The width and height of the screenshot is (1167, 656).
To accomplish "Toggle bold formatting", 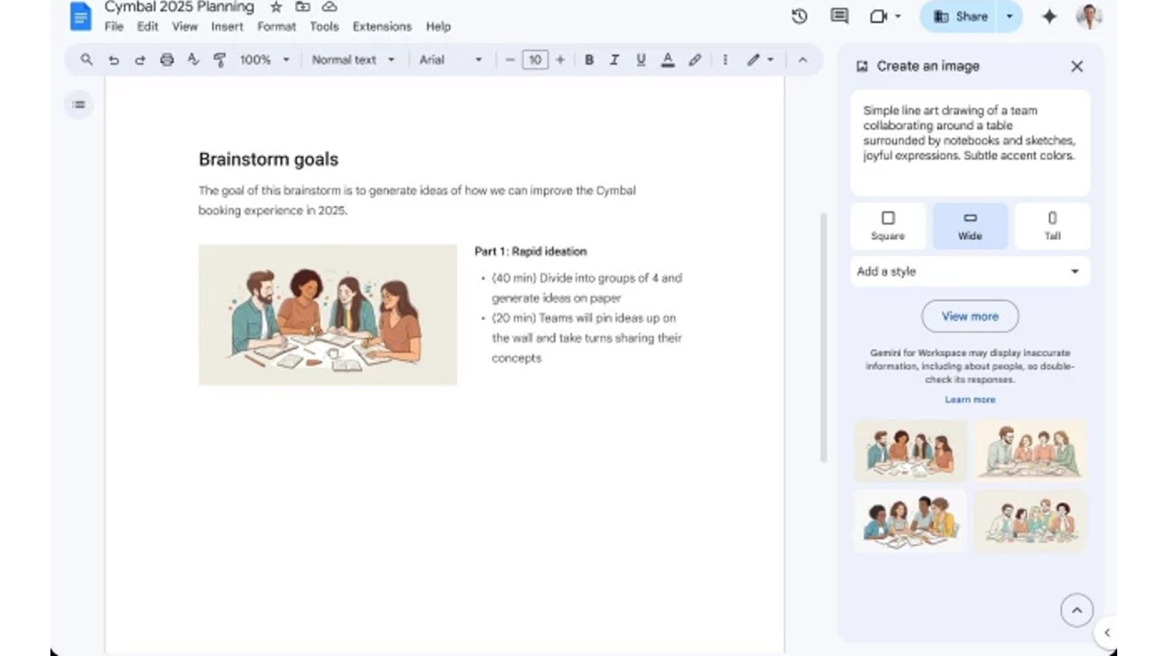I will point(588,60).
